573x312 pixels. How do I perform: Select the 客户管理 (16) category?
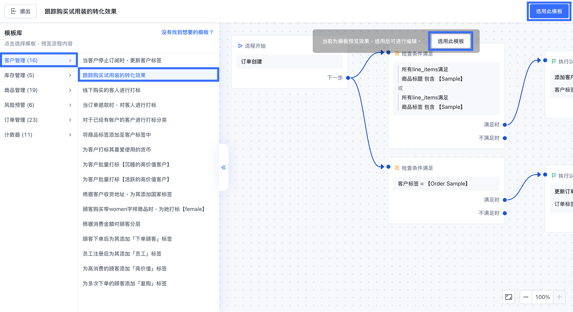pos(39,60)
